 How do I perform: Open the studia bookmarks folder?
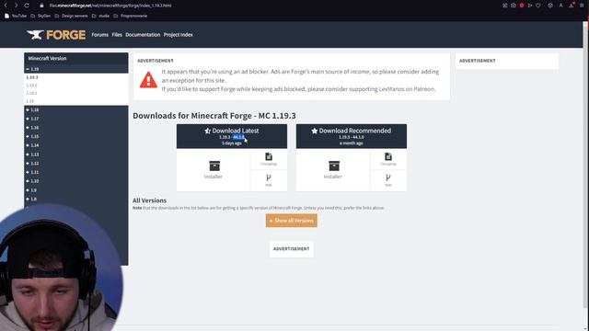click(x=100, y=16)
